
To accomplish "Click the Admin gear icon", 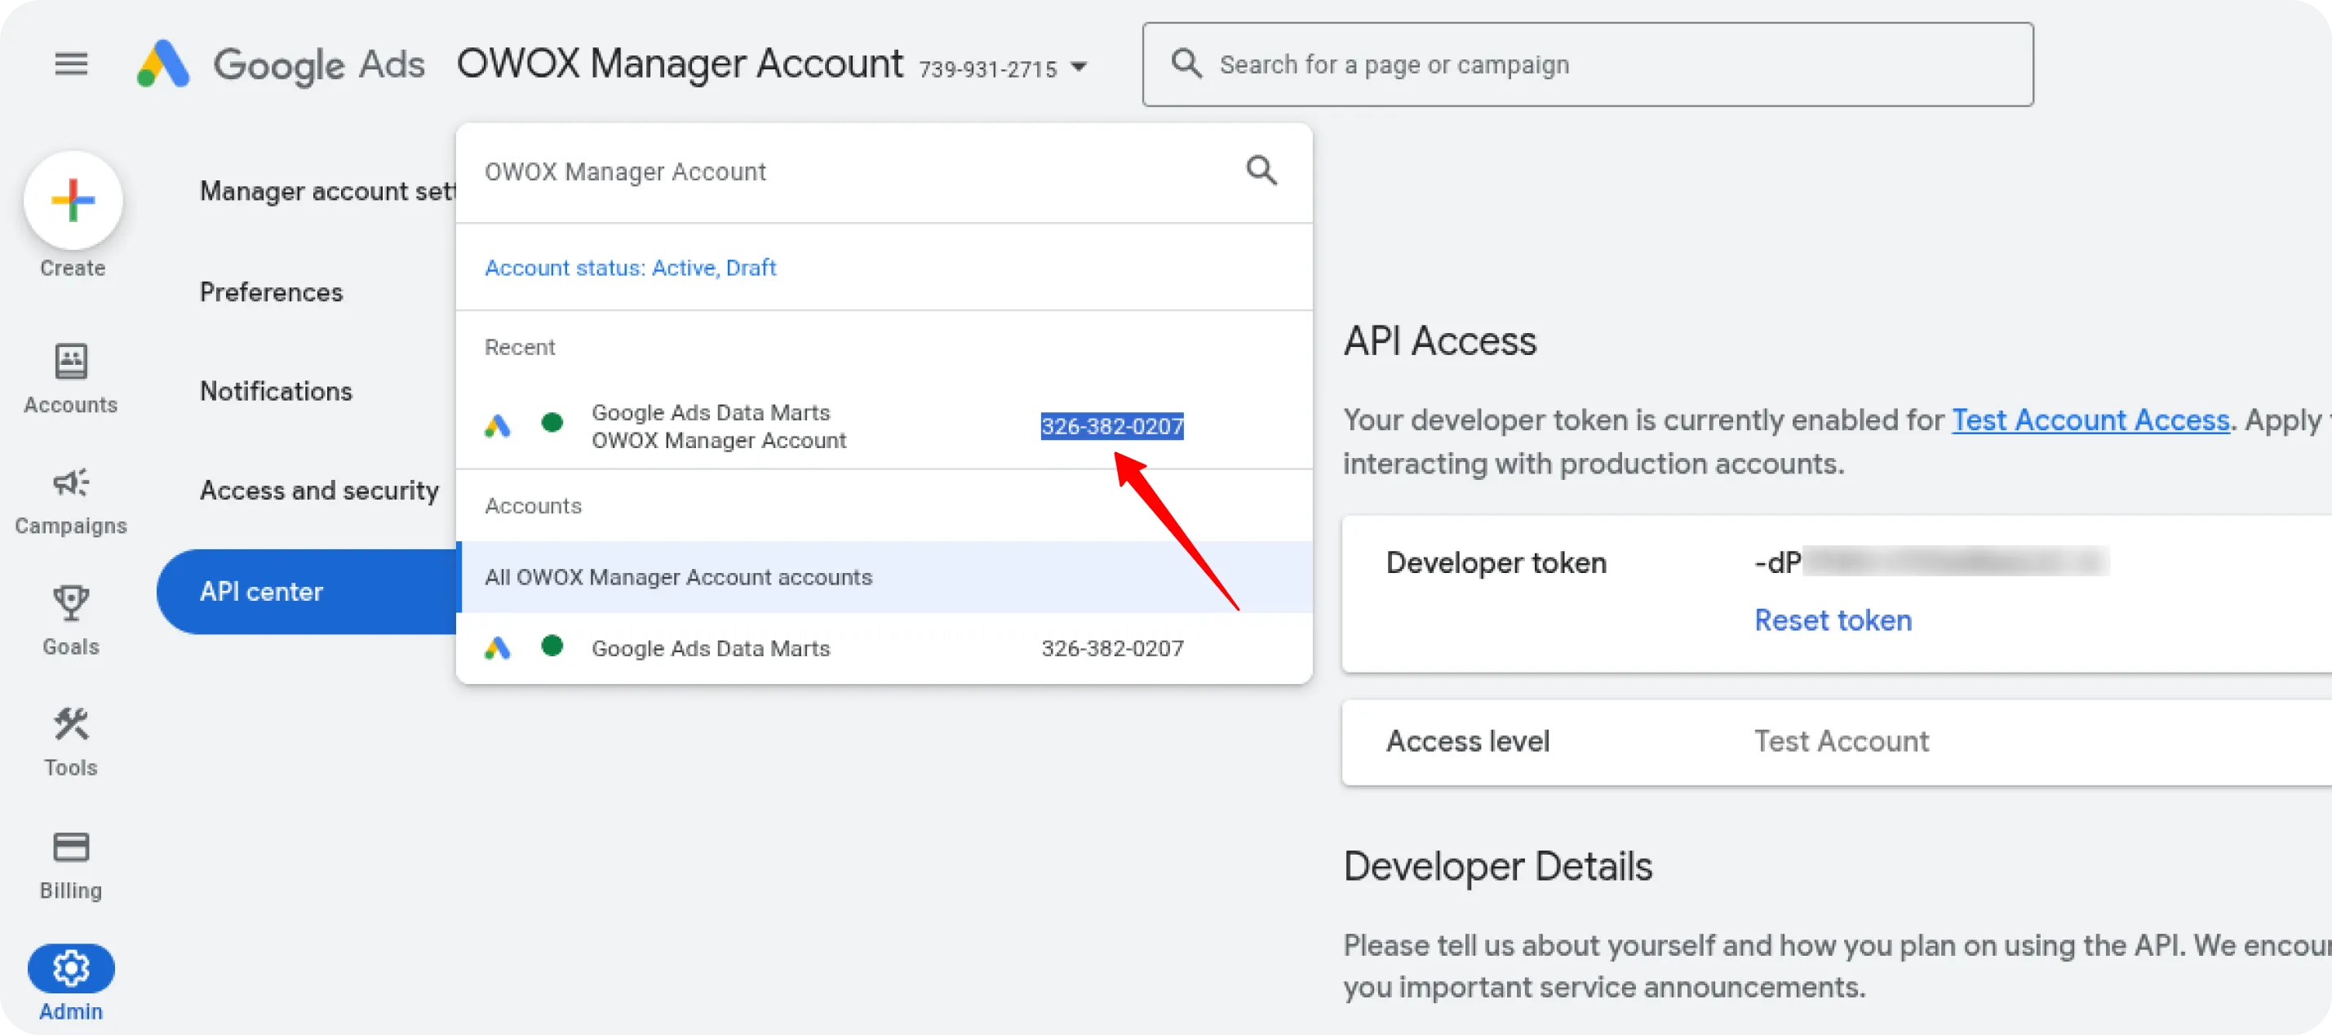I will pos(71,967).
